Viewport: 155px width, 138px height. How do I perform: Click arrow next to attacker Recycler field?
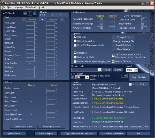[x=36, y=52]
